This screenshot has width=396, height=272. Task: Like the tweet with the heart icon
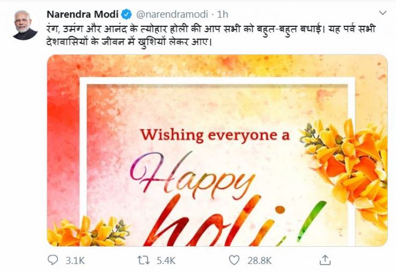point(234,259)
